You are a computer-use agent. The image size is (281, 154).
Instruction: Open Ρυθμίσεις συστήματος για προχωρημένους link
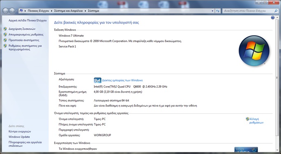point(25,47)
